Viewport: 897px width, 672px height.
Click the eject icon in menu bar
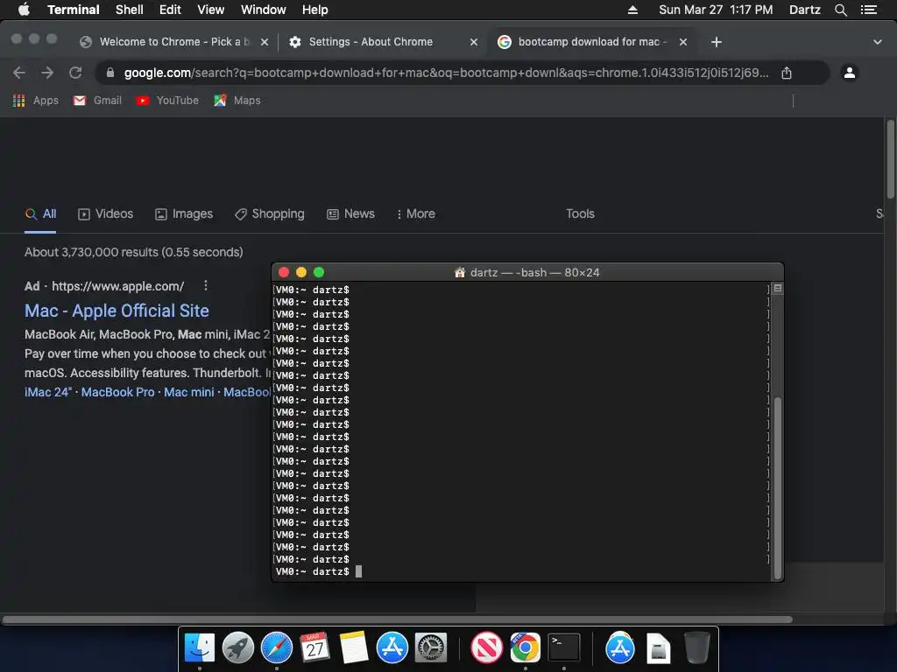[x=632, y=10]
